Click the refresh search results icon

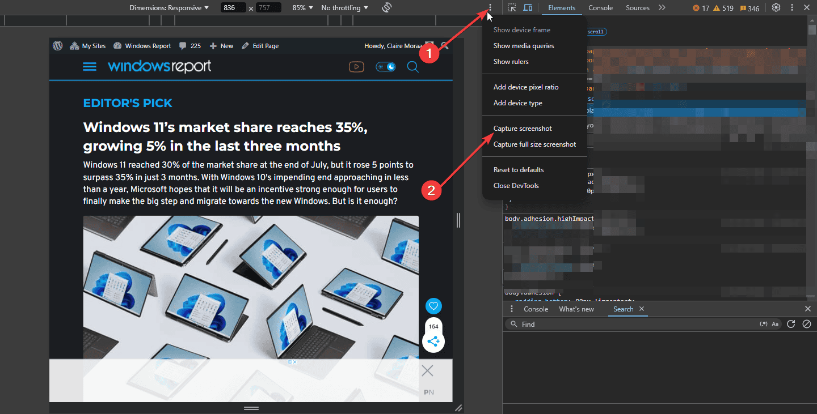(x=791, y=324)
